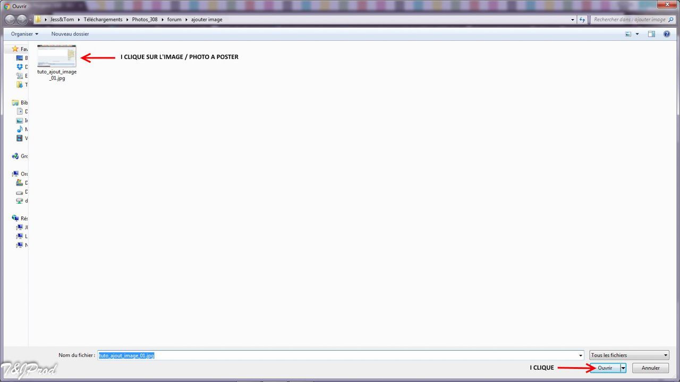Expand the view options dropdown arrow

[x=637, y=34]
